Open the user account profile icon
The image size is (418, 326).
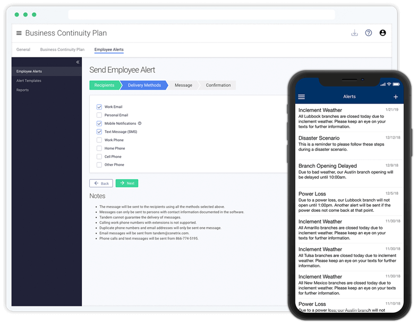(382, 33)
